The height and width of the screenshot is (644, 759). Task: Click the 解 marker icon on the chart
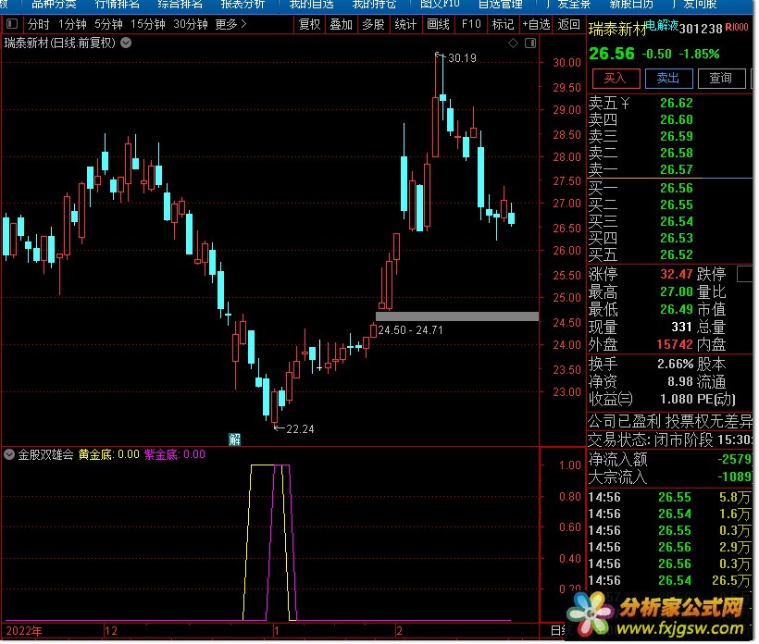pyautogui.click(x=235, y=440)
